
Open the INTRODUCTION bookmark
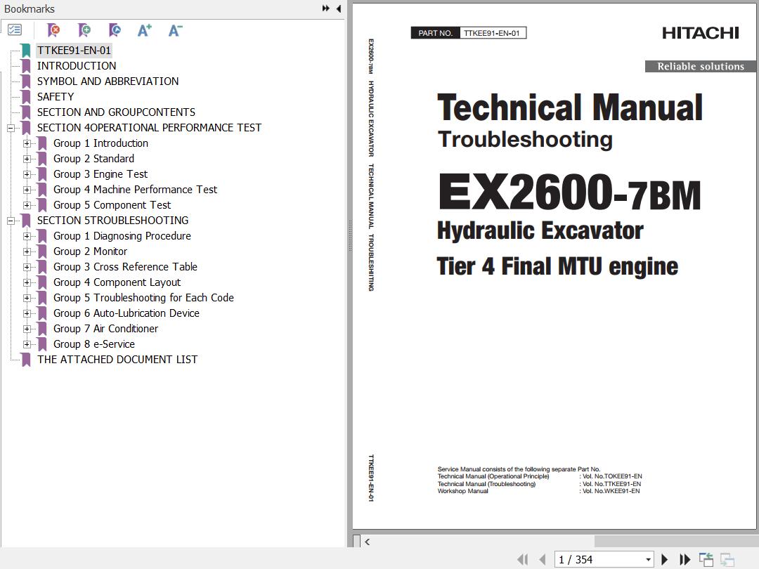point(77,66)
